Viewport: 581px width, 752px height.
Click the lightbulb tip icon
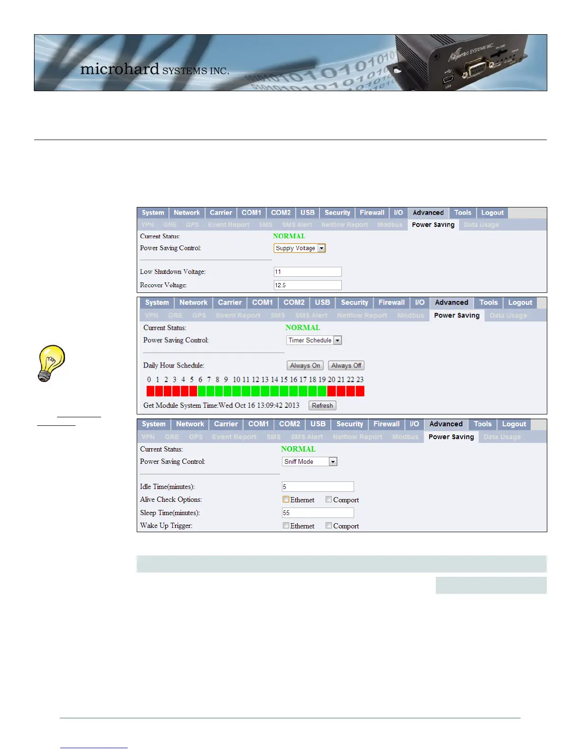point(51,363)
